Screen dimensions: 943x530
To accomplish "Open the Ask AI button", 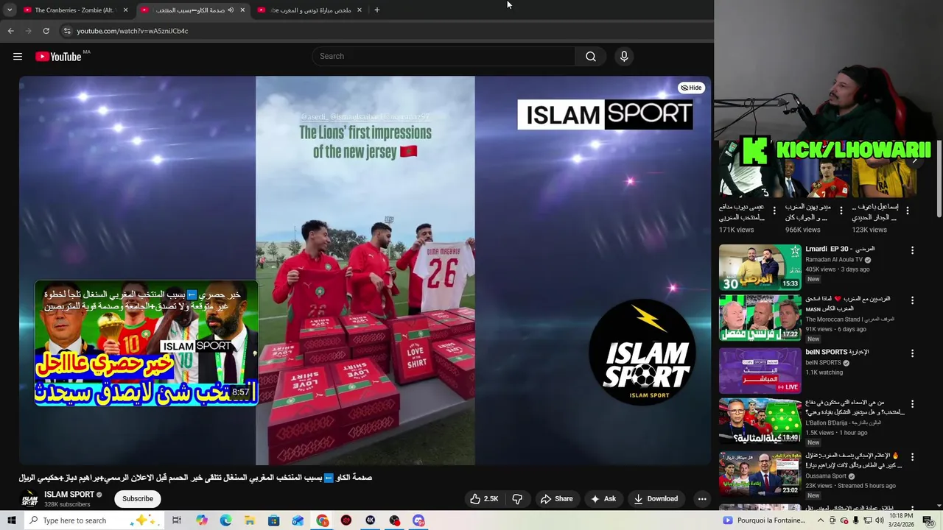I will tap(603, 498).
